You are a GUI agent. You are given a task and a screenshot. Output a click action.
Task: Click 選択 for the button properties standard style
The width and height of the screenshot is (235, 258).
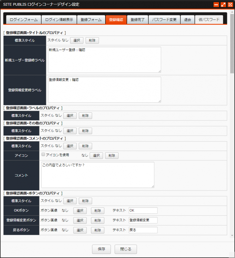pyautogui.click(x=70, y=201)
